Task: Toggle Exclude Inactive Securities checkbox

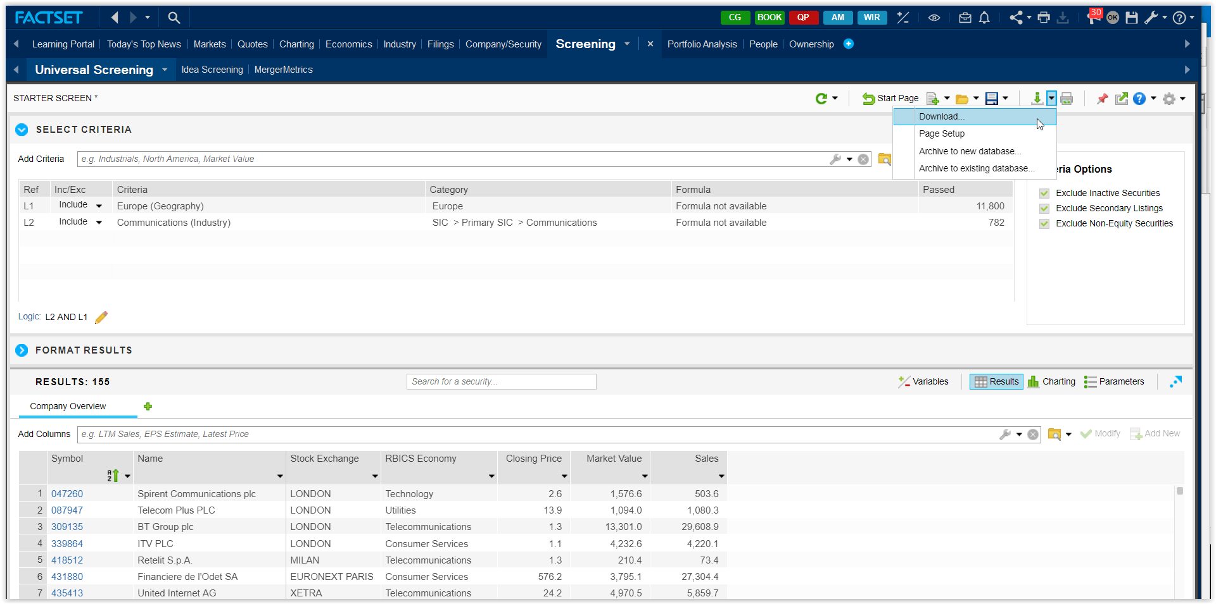Action: tap(1044, 193)
